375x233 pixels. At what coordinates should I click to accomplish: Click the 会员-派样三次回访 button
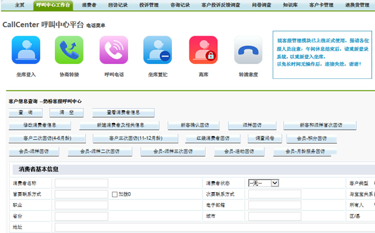click(173, 151)
